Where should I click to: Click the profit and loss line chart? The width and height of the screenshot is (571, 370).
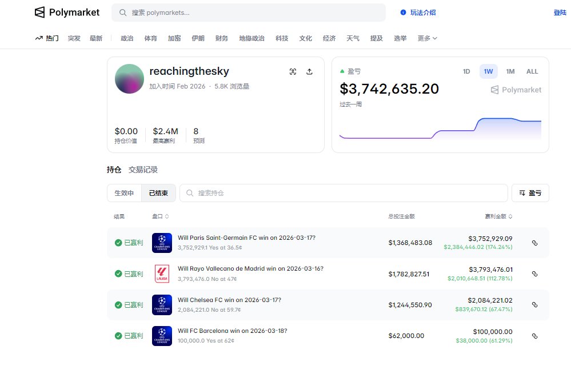(x=440, y=128)
